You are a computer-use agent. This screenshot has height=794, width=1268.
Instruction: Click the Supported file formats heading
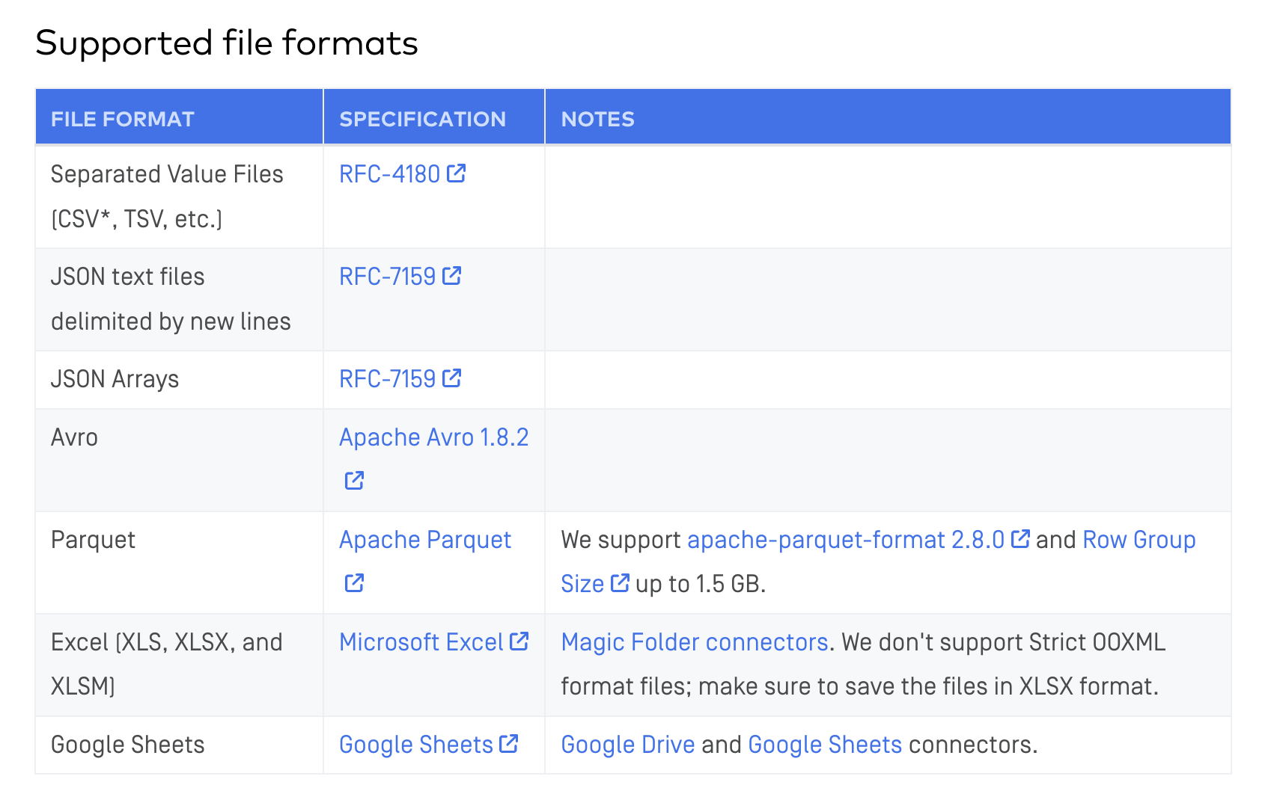(x=226, y=43)
